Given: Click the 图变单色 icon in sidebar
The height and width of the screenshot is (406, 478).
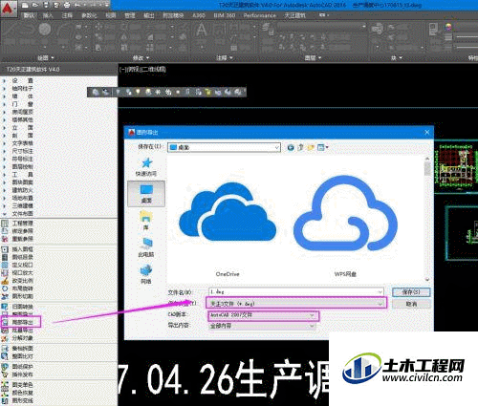Looking at the screenshot, I should click(x=5, y=385).
